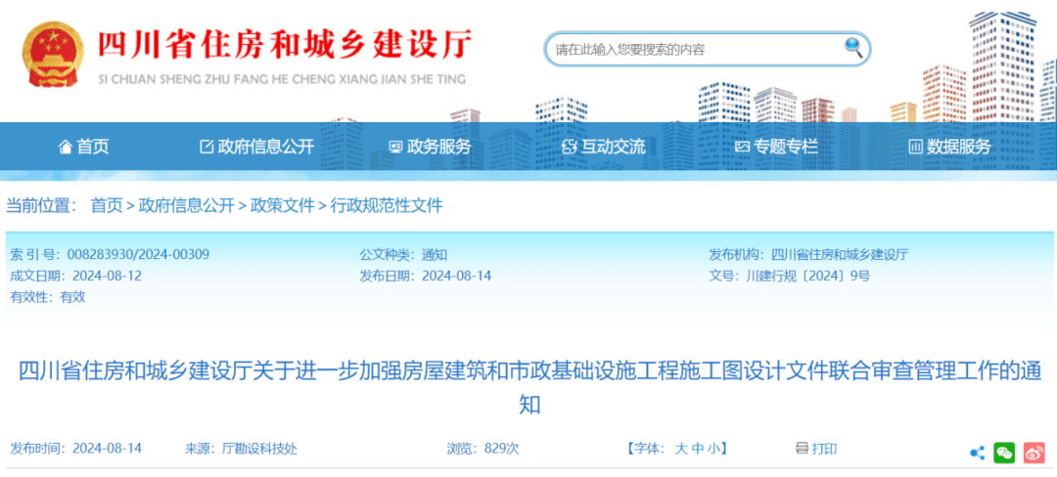The image size is (1057, 477).
Task: Set the font size to 大
Action: coord(681,449)
